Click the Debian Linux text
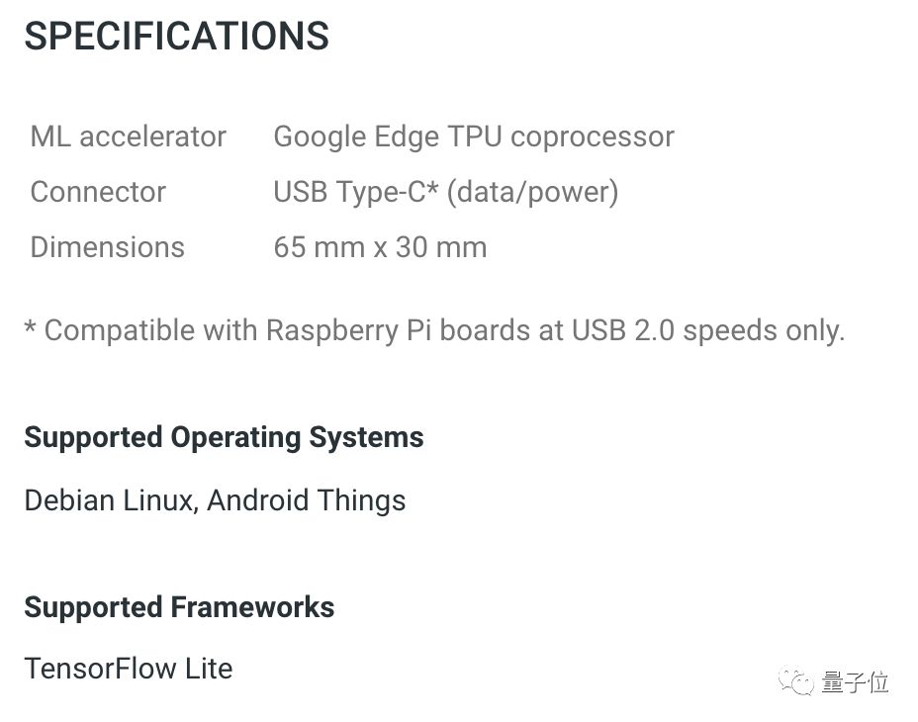 click(108, 500)
